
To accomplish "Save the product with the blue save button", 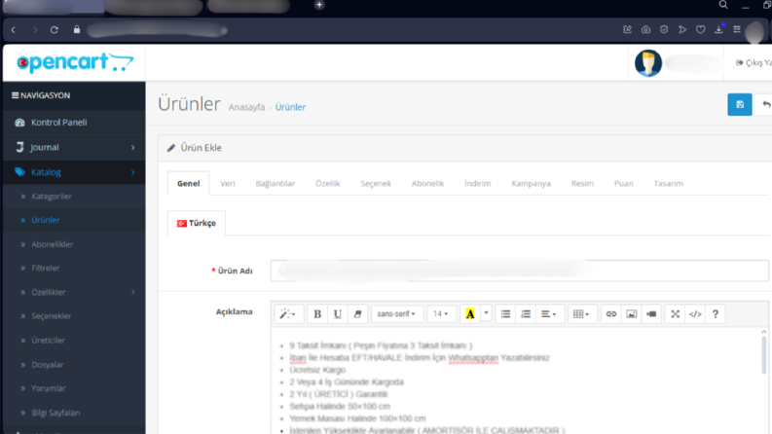I will (740, 104).
